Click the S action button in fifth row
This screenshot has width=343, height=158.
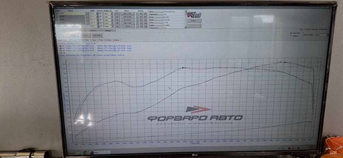coord(137,26)
